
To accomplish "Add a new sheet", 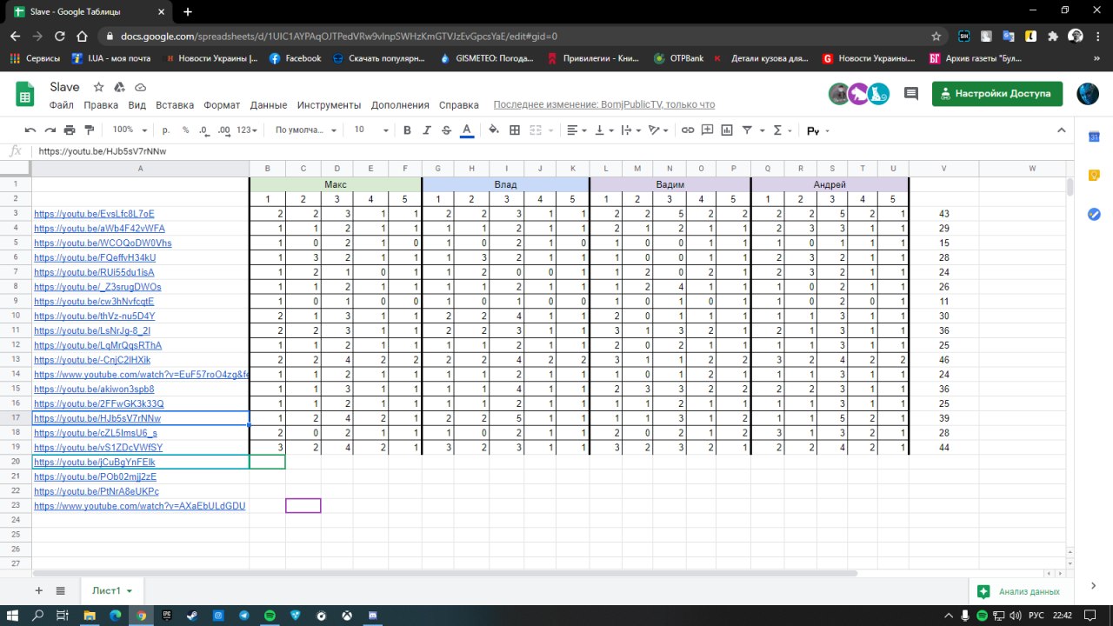I will [38, 590].
